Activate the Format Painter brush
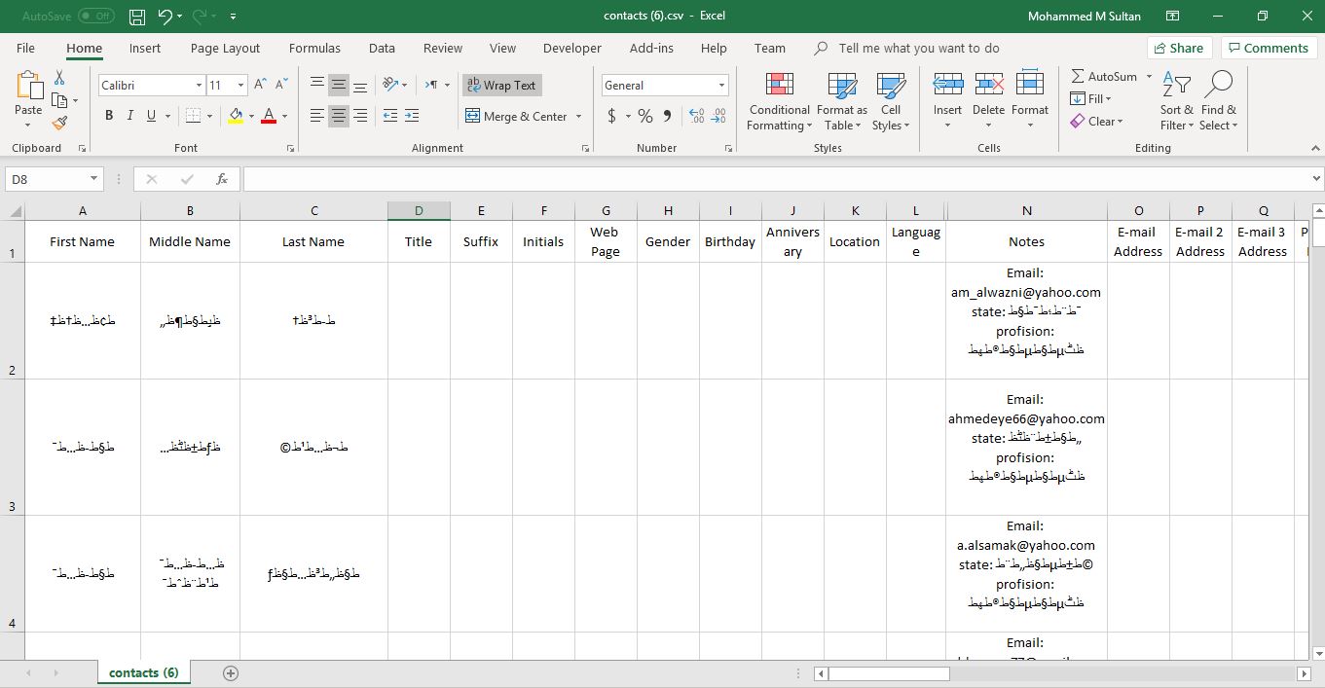This screenshot has width=1325, height=688. (60, 123)
